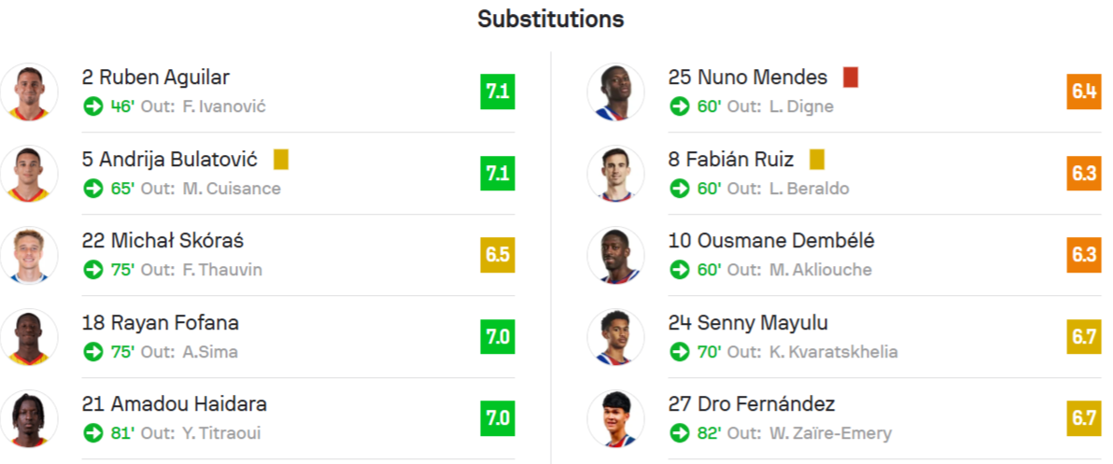Click the substitution arrow for Michał Skóraś

click(x=93, y=270)
